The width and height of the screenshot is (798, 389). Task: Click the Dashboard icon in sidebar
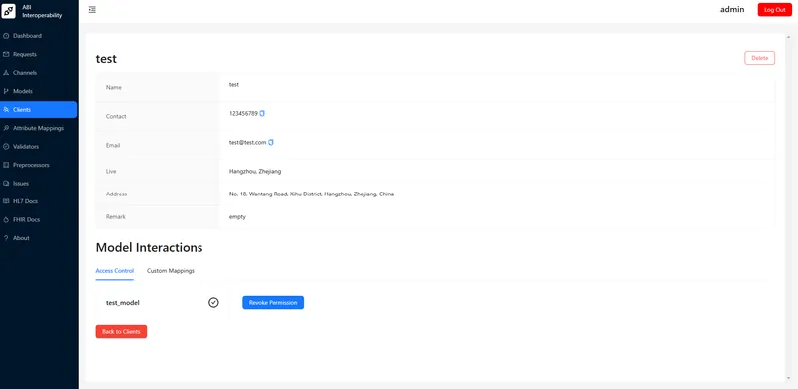6,36
